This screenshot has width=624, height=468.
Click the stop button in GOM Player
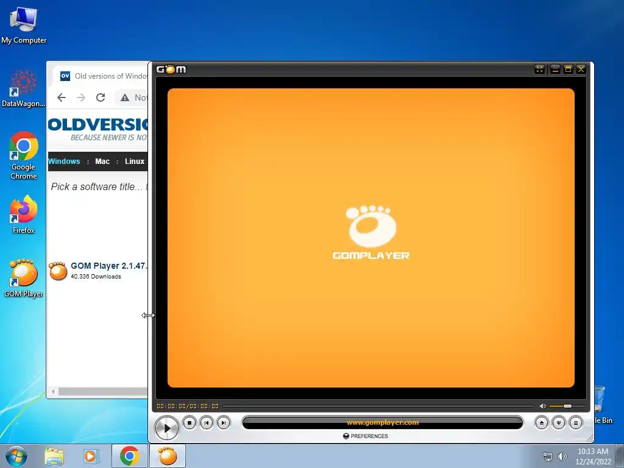tap(190, 423)
